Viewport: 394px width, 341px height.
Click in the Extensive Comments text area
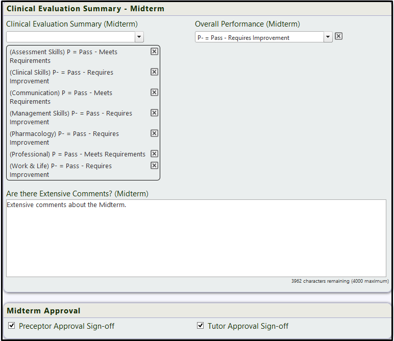point(196,238)
